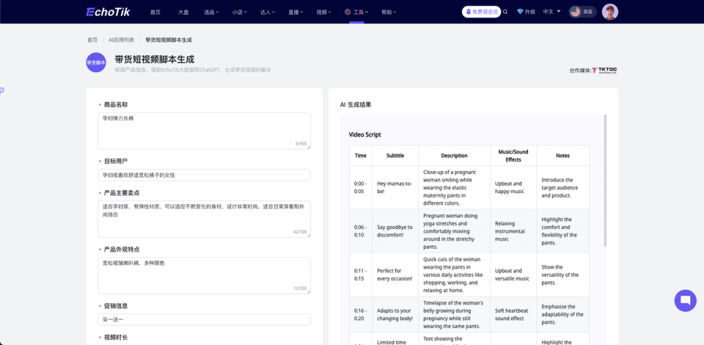Focus the 促销信息 input field
Screen dimensions: 704x345
click(x=204, y=320)
